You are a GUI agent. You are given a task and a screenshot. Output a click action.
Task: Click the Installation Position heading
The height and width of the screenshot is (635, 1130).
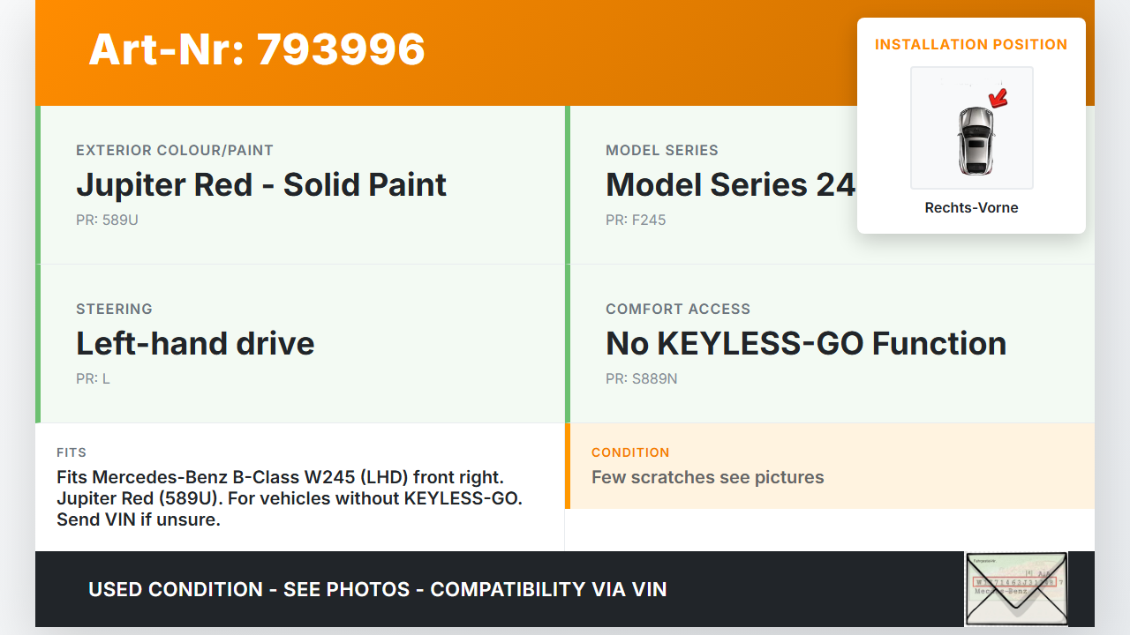pos(971,44)
